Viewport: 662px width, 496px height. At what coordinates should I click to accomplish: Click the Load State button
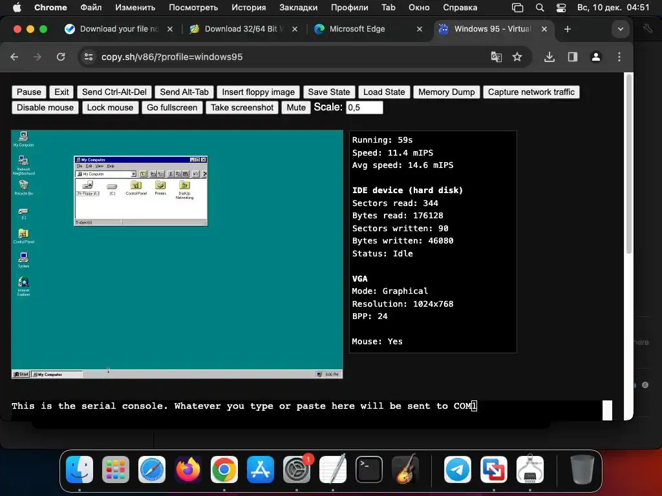click(384, 92)
